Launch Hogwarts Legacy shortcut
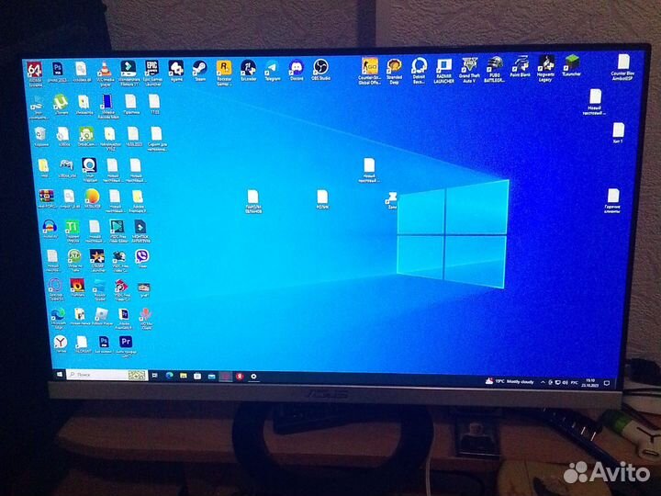 tap(546, 69)
